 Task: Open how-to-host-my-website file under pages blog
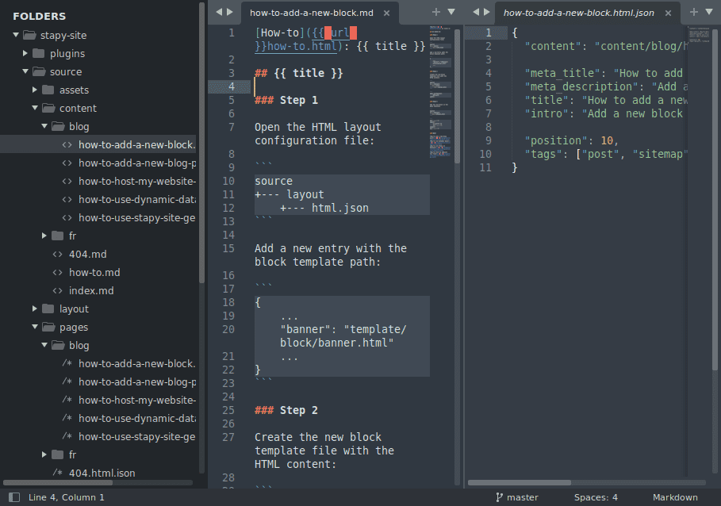click(137, 401)
